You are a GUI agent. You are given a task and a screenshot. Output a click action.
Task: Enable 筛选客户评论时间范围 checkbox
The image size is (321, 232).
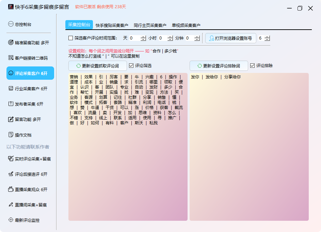click(71, 38)
